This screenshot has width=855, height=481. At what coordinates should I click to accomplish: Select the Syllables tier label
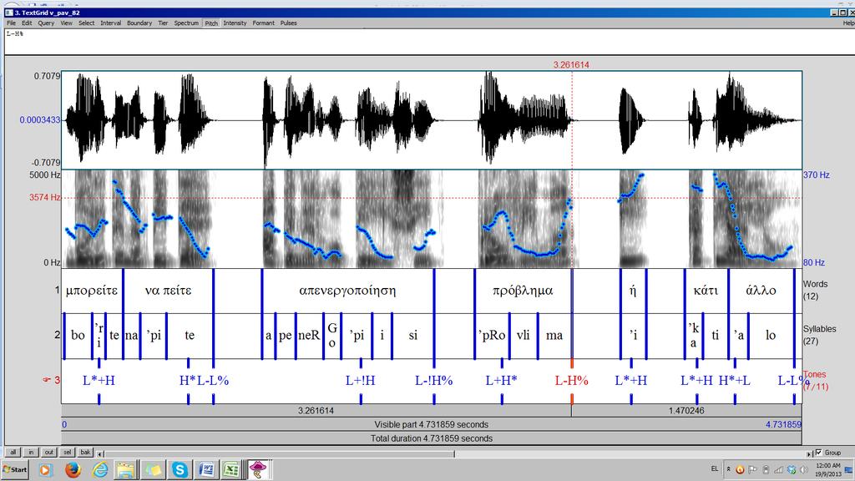[819, 335]
